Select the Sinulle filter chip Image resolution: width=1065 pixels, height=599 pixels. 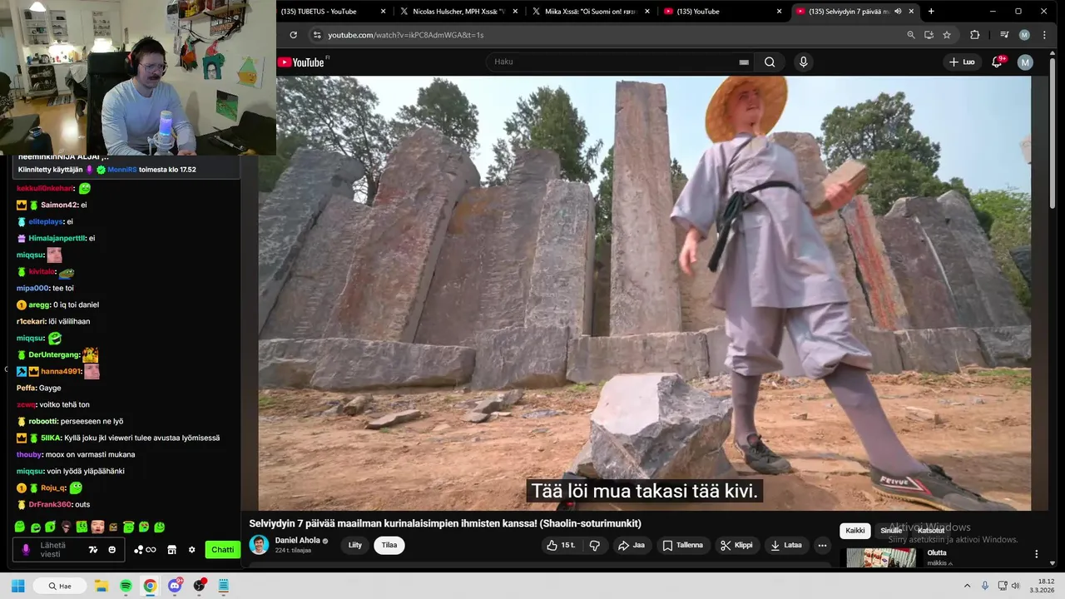891,531
